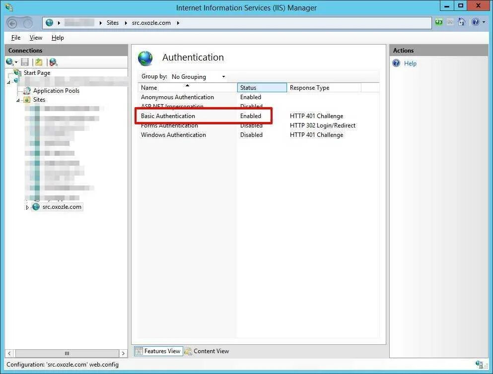The height and width of the screenshot is (374, 493).
Task: Open the Group by No Grouping dropdown
Action: 198,76
